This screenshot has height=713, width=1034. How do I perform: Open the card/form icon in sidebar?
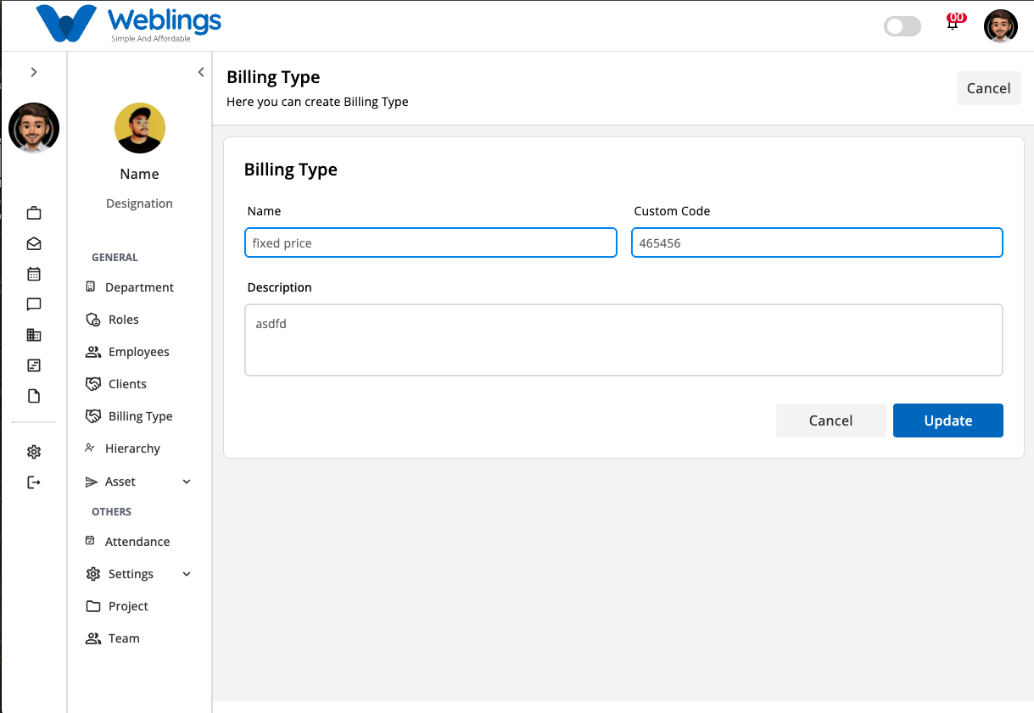[34, 365]
